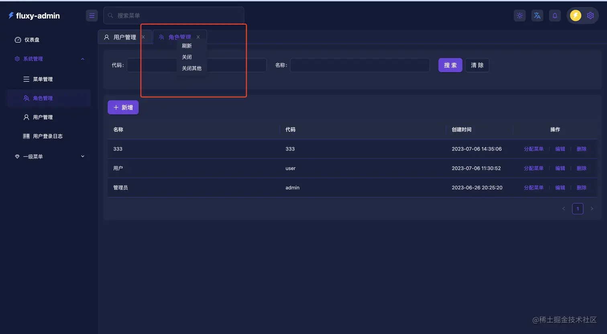Click 分配菜单 for the admin row

coord(534,187)
